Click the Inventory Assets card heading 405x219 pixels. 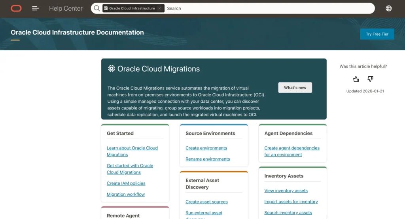284,176
